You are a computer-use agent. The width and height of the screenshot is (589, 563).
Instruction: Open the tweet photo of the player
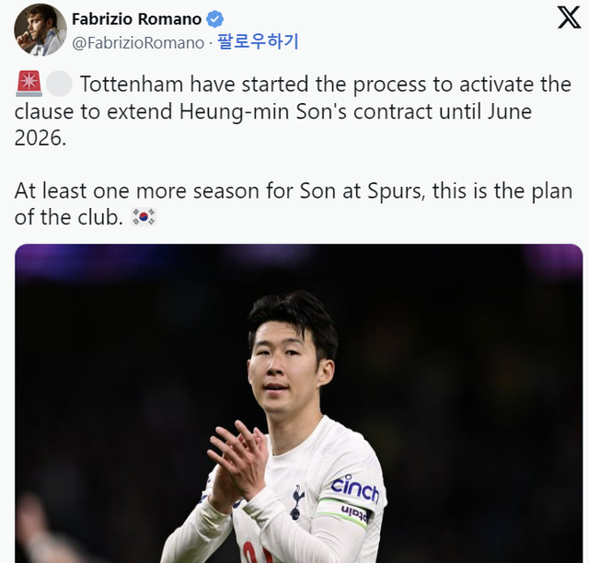tap(298, 403)
